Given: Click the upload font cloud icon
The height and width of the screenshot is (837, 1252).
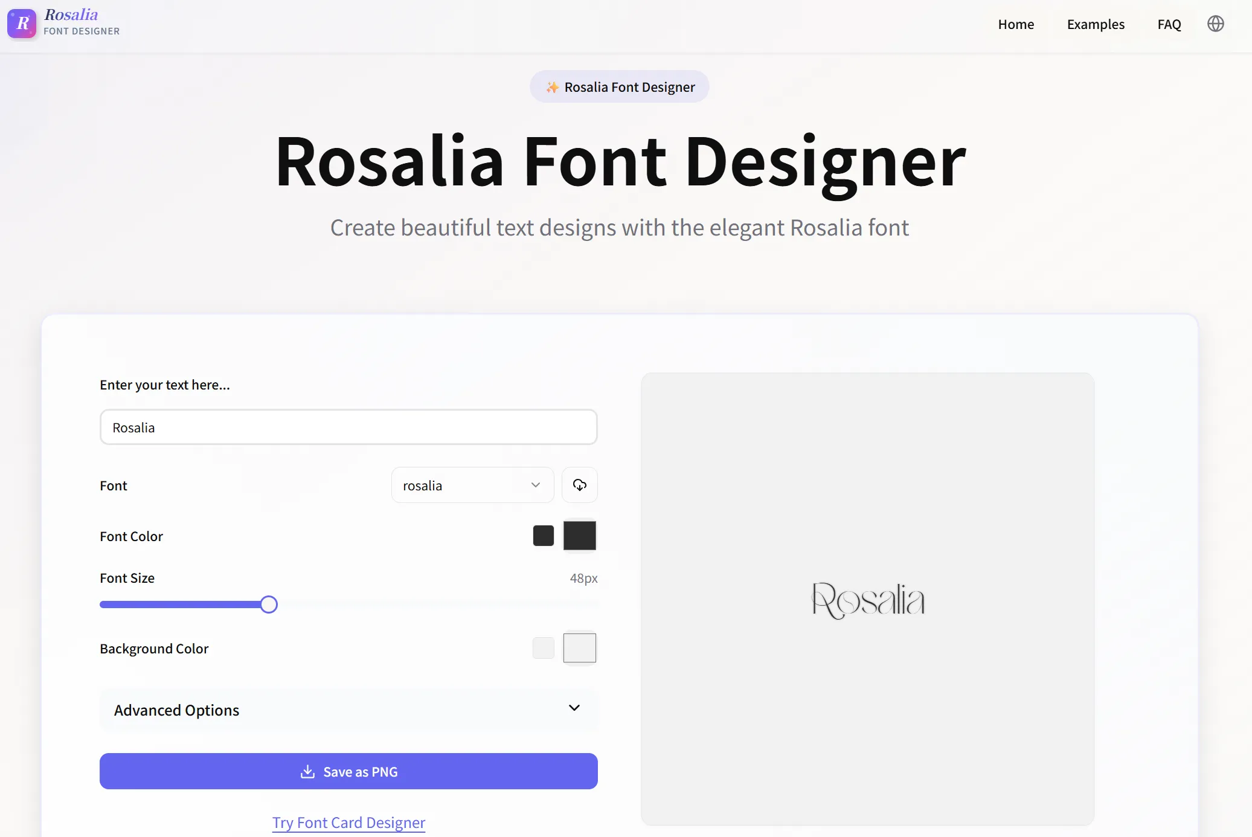Looking at the screenshot, I should pyautogui.click(x=579, y=485).
